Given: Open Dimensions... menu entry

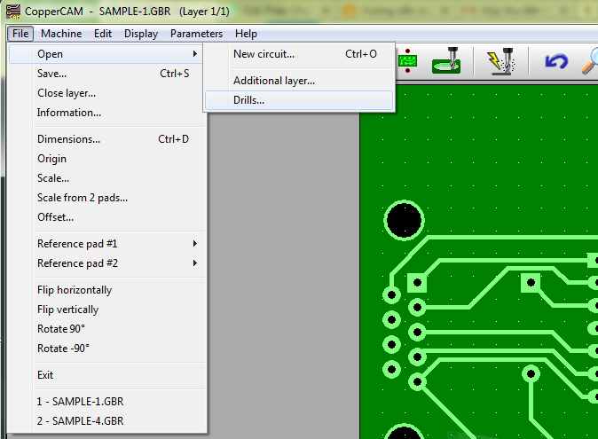Looking at the screenshot, I should tap(106, 139).
